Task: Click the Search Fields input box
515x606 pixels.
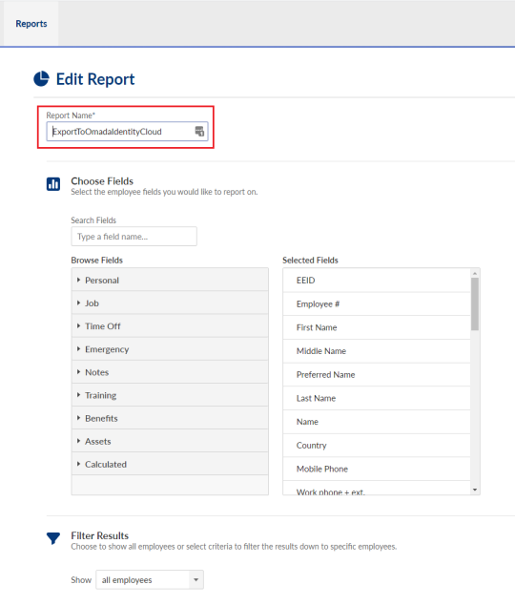Action: pyautogui.click(x=134, y=236)
